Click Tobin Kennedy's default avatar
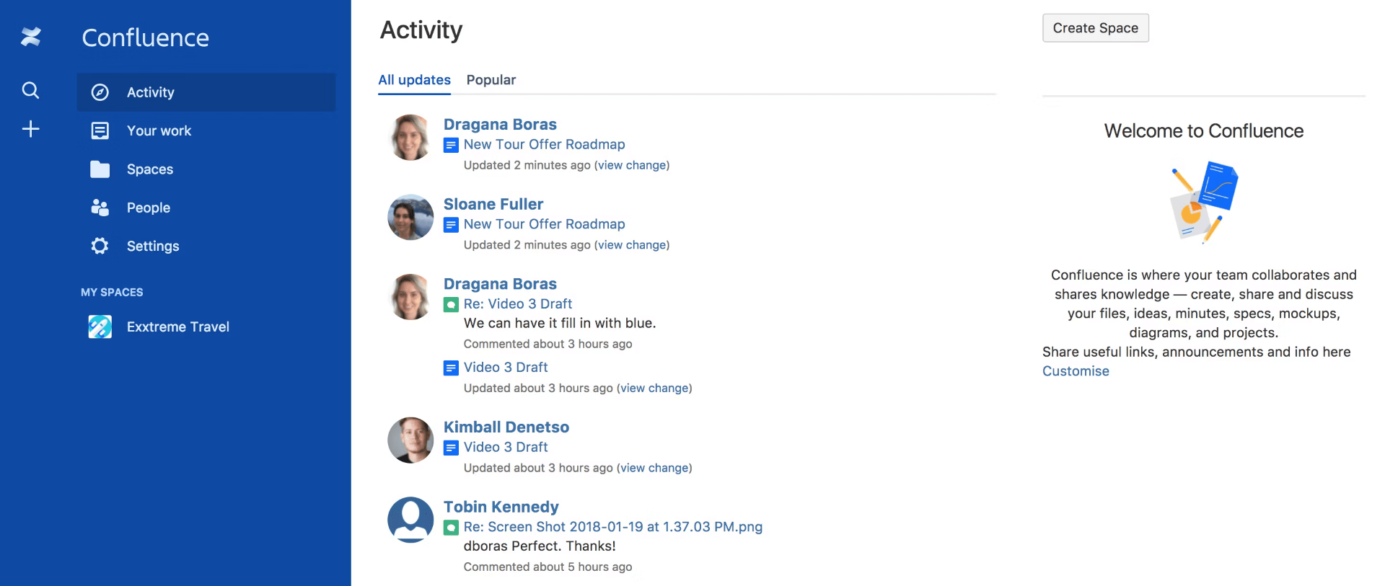 click(x=410, y=520)
